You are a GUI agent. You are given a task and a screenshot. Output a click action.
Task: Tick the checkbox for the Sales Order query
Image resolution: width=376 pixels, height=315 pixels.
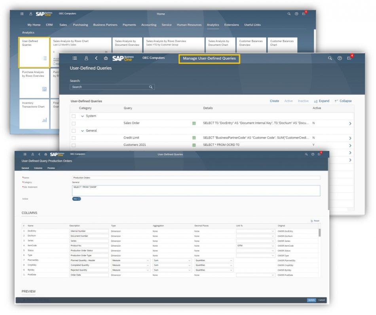[x=74, y=124]
